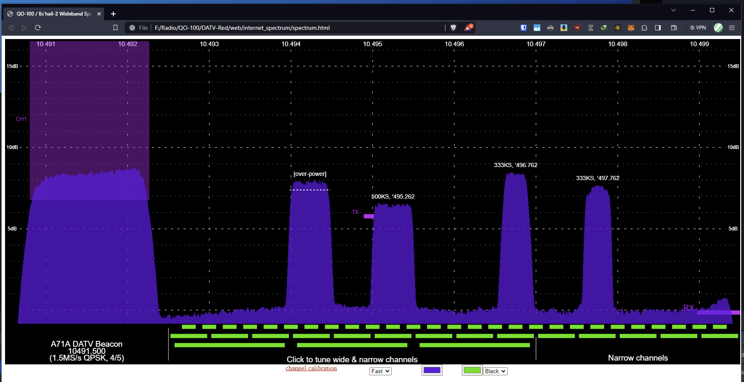Click the green channel color picker

click(472, 370)
